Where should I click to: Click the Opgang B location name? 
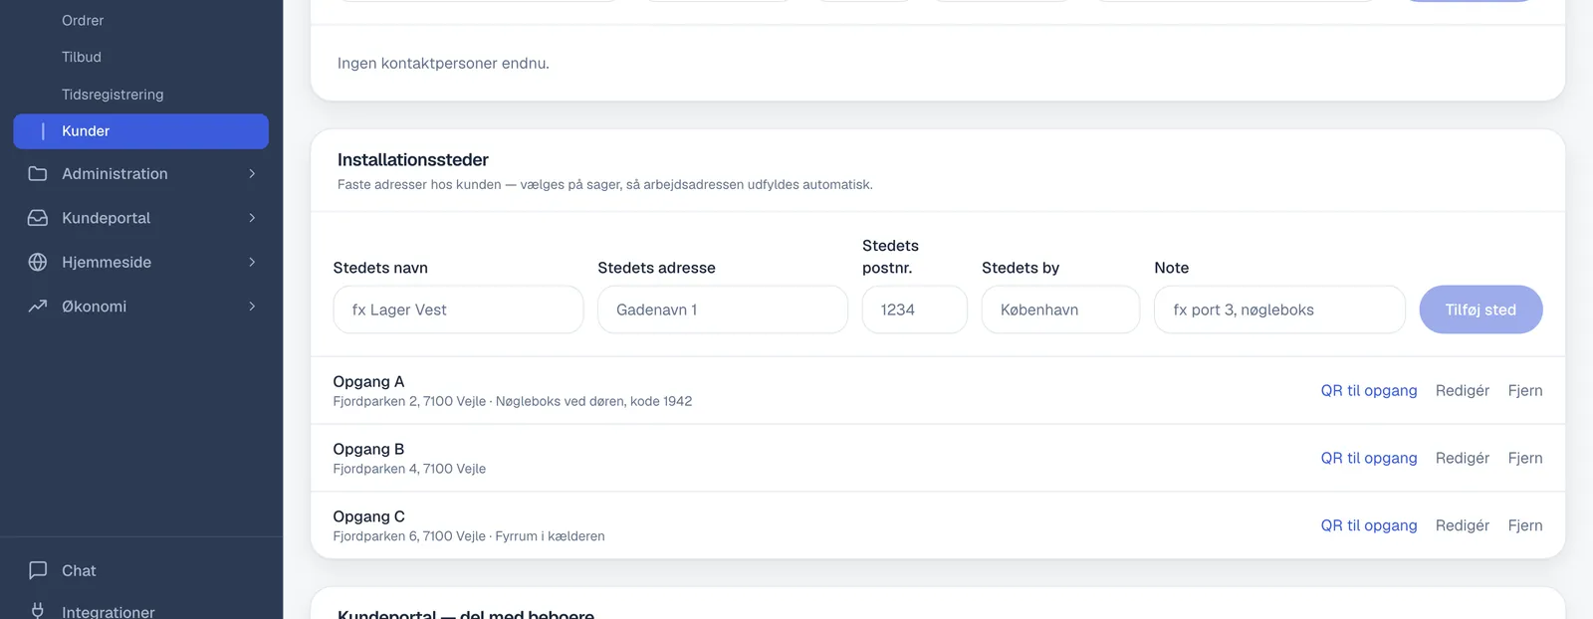[368, 450]
